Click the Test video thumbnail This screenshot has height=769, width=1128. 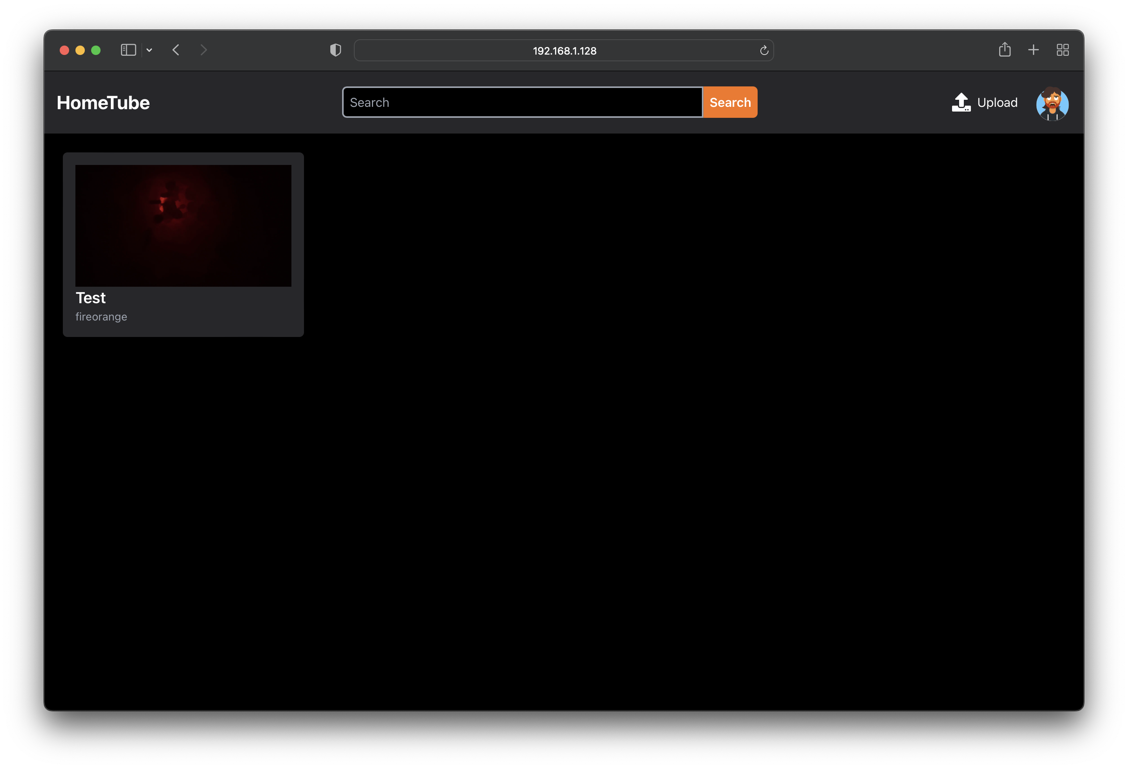(x=183, y=225)
